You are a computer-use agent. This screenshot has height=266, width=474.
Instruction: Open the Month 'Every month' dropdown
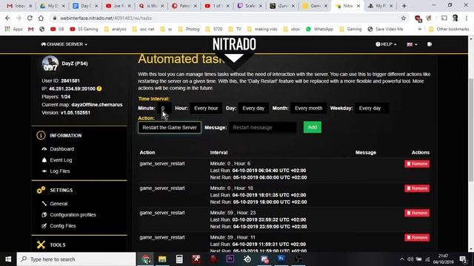coord(308,109)
